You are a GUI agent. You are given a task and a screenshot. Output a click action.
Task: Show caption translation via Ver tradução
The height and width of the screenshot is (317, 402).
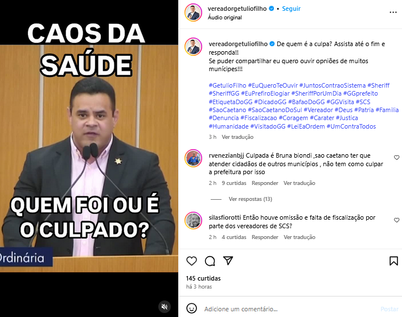(x=237, y=137)
